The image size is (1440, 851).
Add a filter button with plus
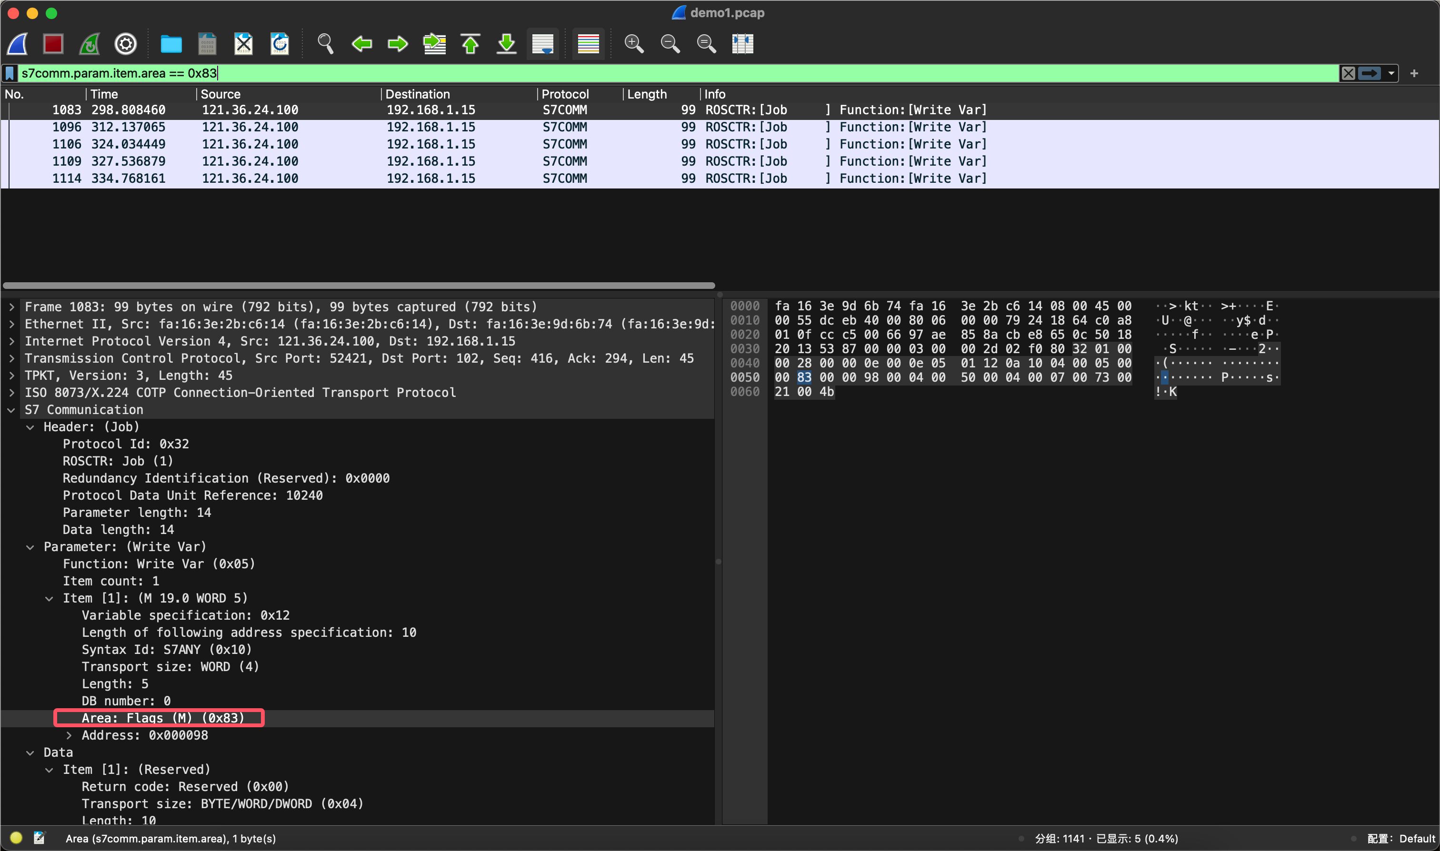1414,73
